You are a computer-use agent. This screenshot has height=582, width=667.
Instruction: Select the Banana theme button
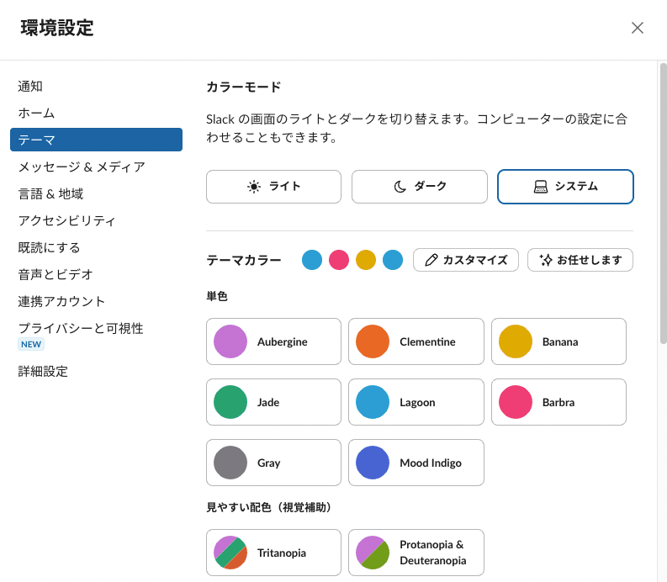[x=558, y=341]
